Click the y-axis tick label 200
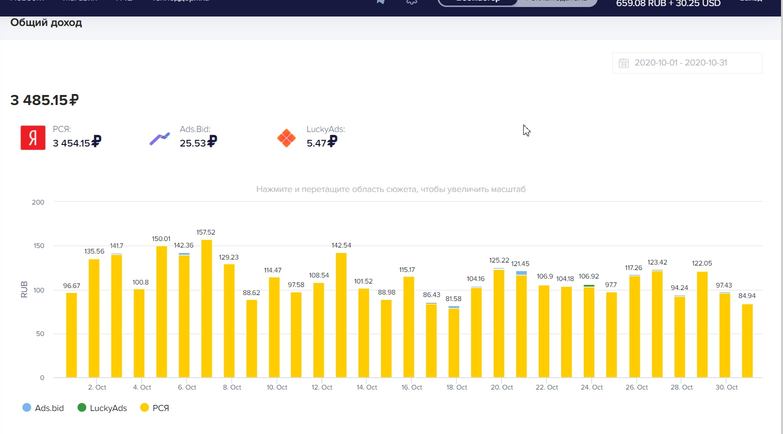 pyautogui.click(x=38, y=202)
